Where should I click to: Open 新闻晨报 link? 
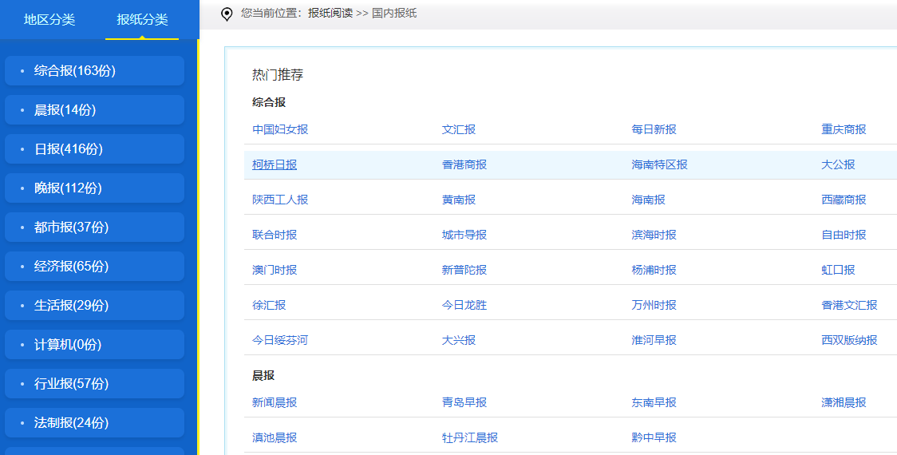(275, 402)
